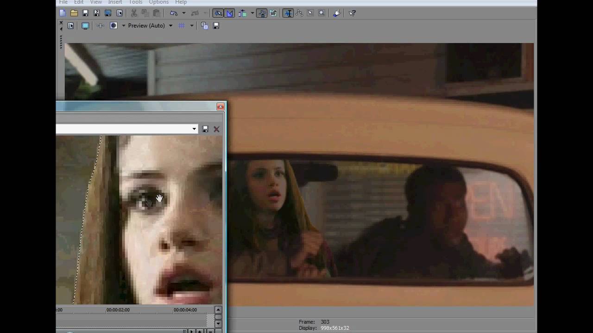593x333 pixels.
Task: Open the Auto Ripple mode dropdown arrow
Action: 252,13
